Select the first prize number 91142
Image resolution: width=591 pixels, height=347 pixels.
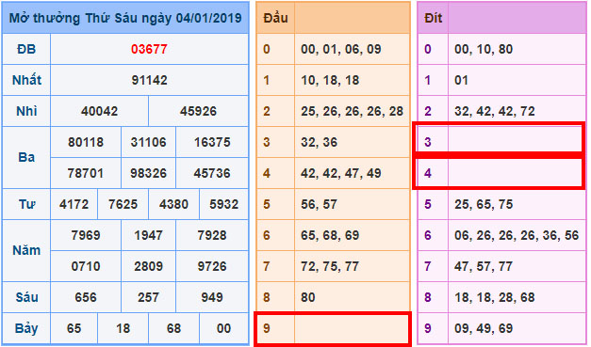[x=149, y=80]
